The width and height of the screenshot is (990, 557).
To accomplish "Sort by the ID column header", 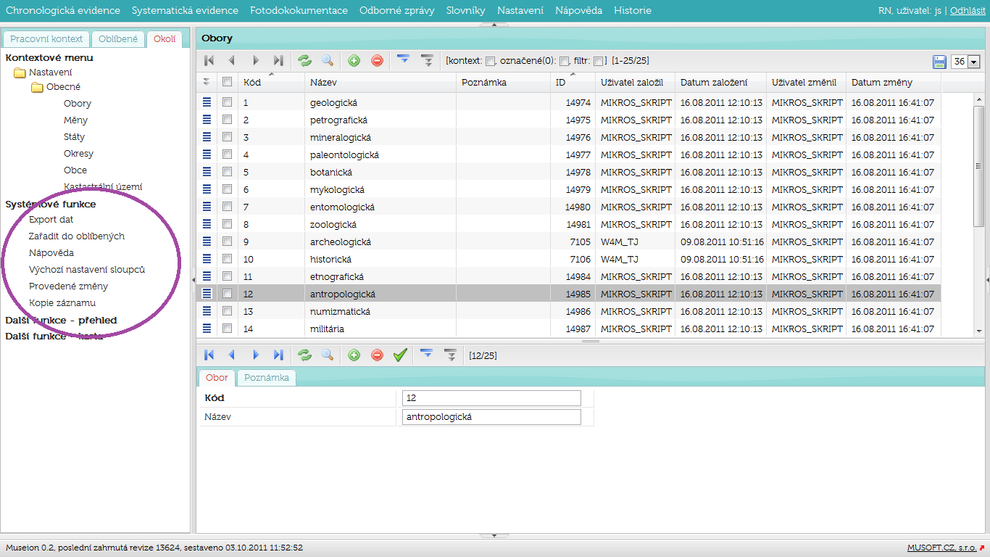I will point(573,83).
